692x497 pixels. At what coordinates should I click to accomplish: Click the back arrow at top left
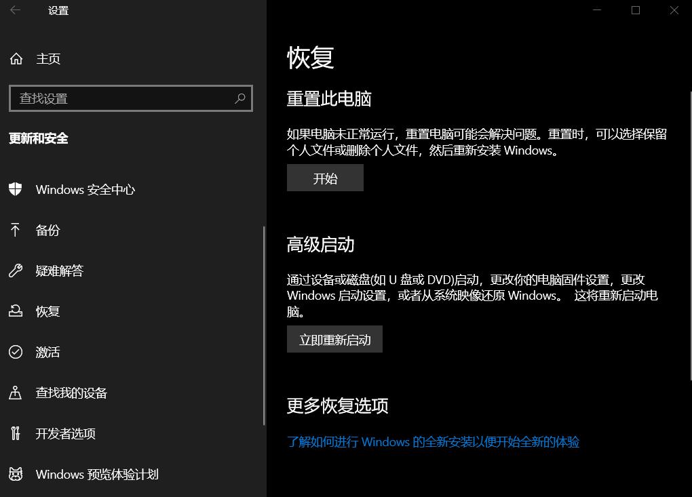(x=14, y=10)
